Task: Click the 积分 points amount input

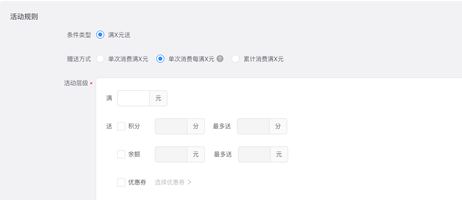Action: point(171,126)
